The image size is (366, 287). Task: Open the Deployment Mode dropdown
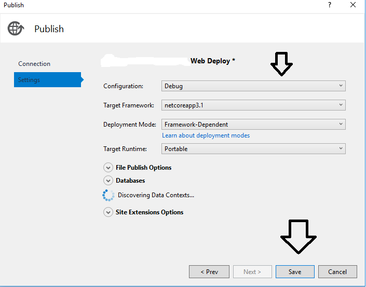(x=253, y=125)
